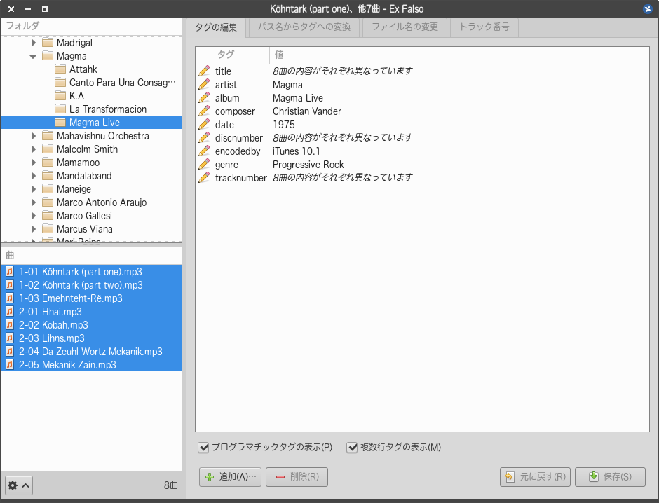
Task: Click the pencil icon beside genre tag
Action: tap(204, 164)
